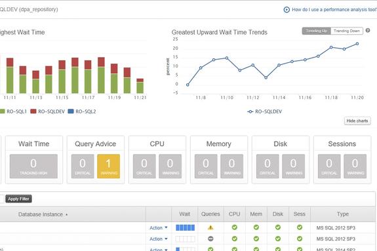Click the green Sess check in second row
Screen dimensions: 377x251
[300, 239]
